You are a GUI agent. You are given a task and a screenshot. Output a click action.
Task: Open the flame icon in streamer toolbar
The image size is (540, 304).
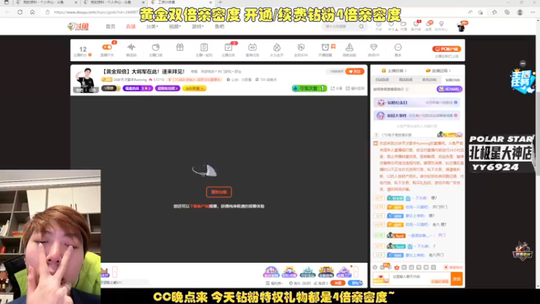click(277, 47)
